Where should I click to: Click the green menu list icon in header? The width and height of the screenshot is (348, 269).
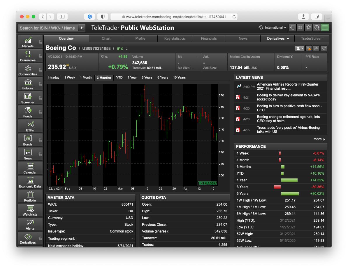click(x=325, y=27)
